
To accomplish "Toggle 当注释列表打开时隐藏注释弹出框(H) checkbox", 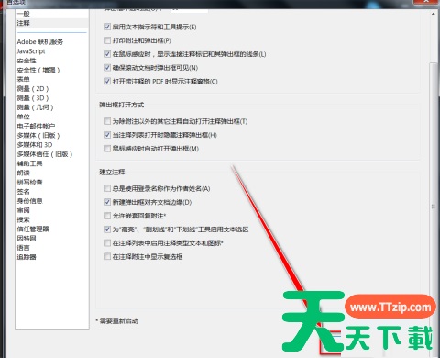I will click(x=107, y=135).
